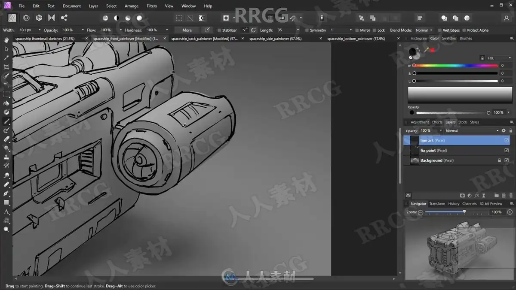
Task: Open layer cog settings in Layers panel
Action: (504, 130)
